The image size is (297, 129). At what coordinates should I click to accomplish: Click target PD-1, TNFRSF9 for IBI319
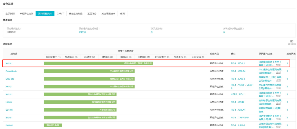pyautogui.click(x=240, y=117)
